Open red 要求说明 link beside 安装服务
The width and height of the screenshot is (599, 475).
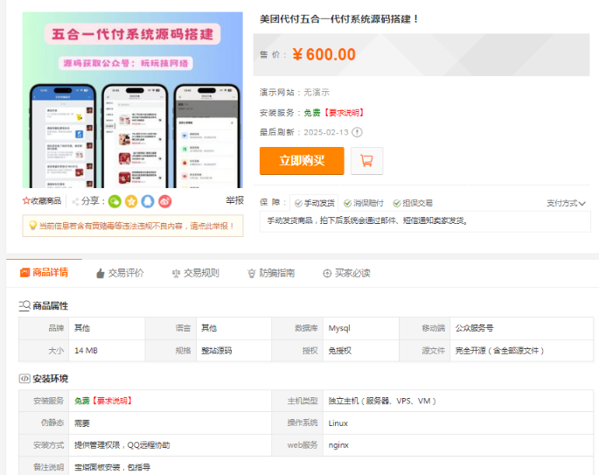[x=343, y=112]
